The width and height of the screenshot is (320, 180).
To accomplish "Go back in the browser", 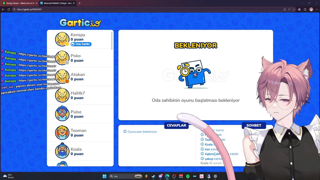I will tap(3, 9).
